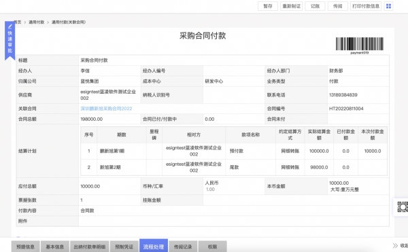
Task: Select the 流程处理 tab
Action: [x=154, y=246]
